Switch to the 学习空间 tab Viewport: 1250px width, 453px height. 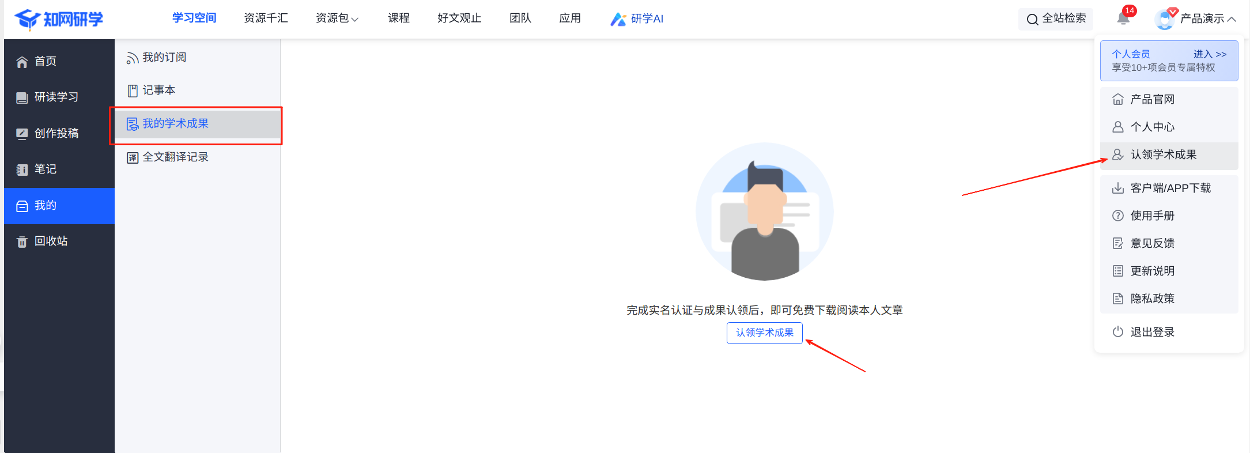tap(194, 18)
